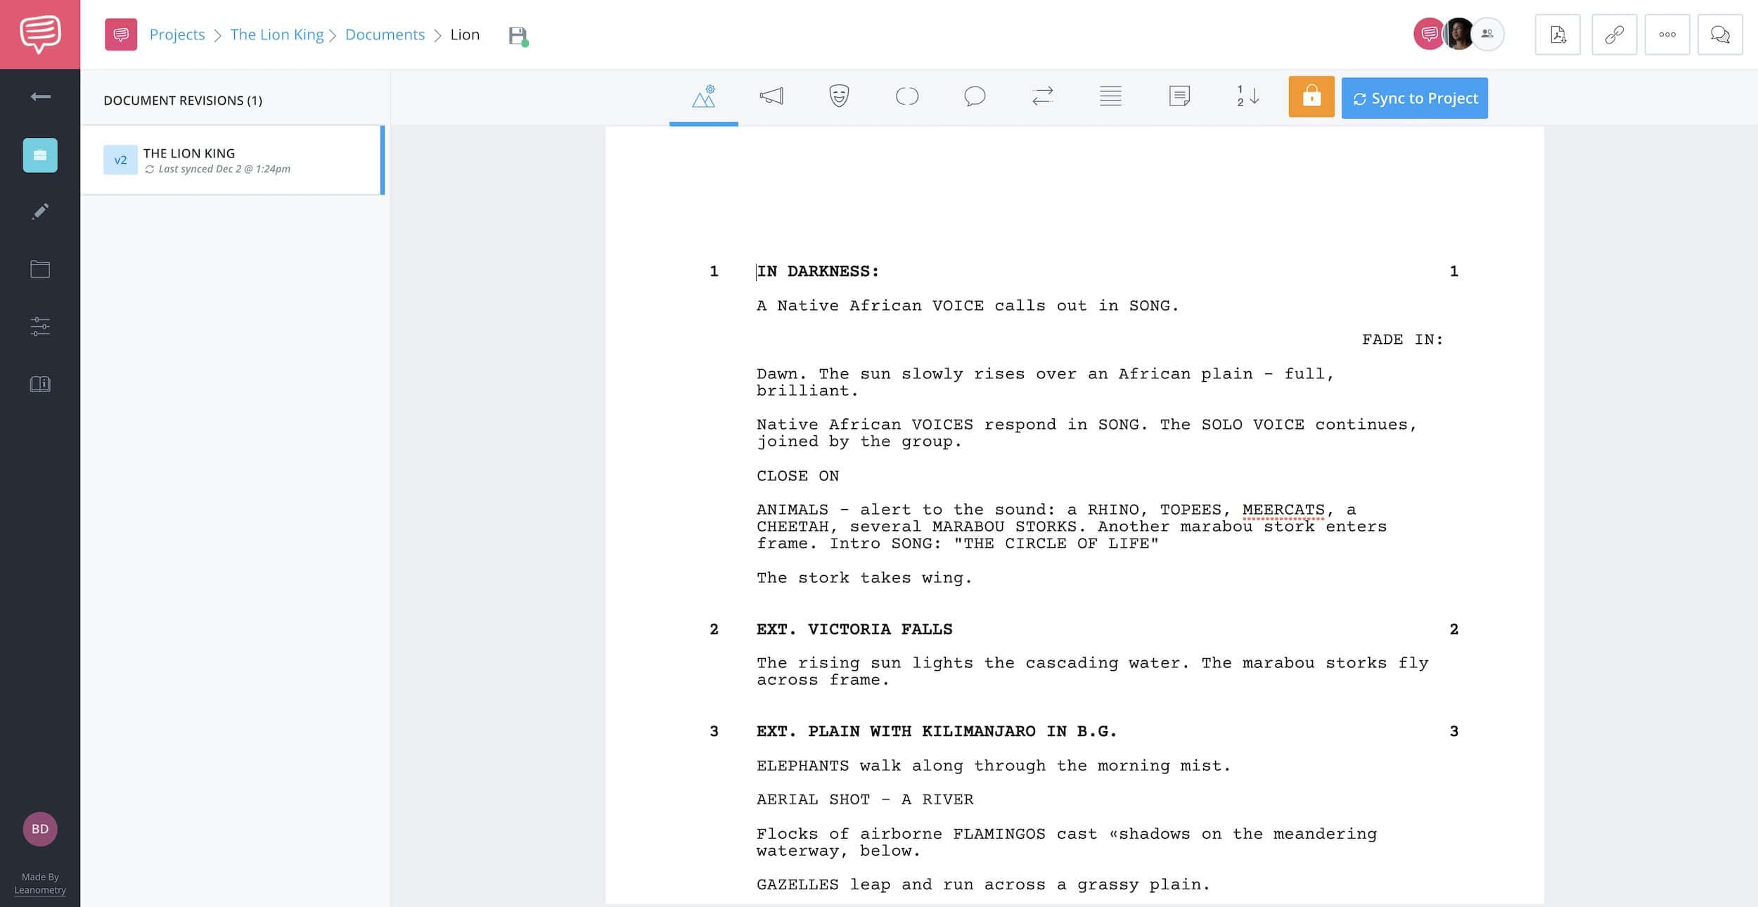Select the Parenthetical element tool
This screenshot has width=1758, height=907.
point(907,96)
